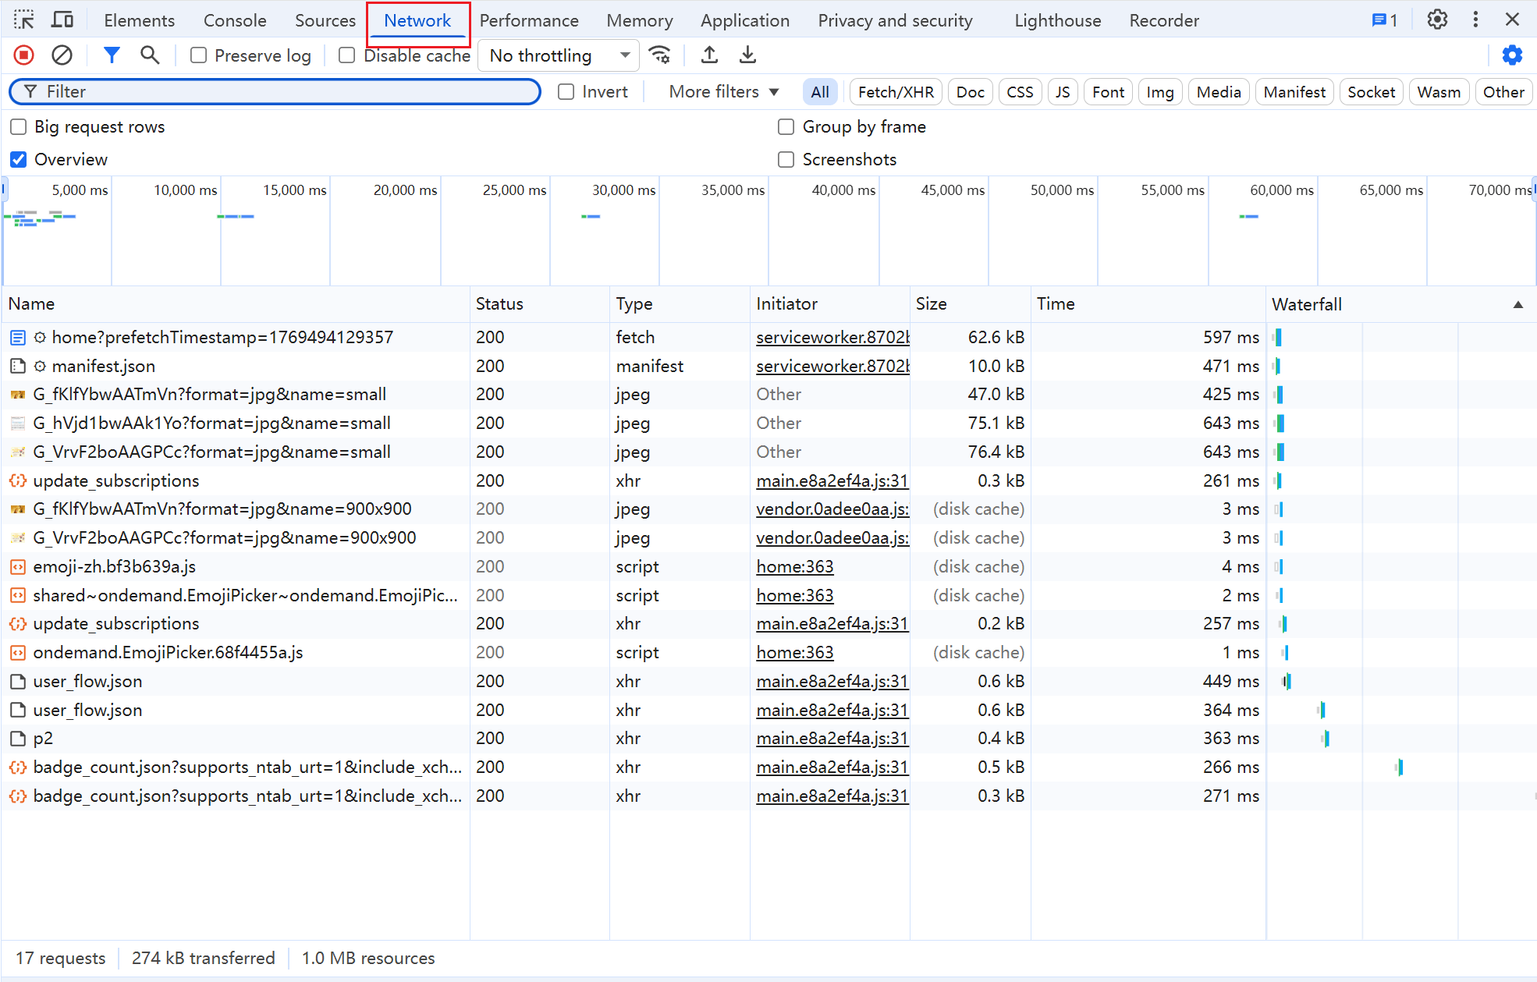Open serviceworker initiator link for manifest.json

click(x=832, y=366)
